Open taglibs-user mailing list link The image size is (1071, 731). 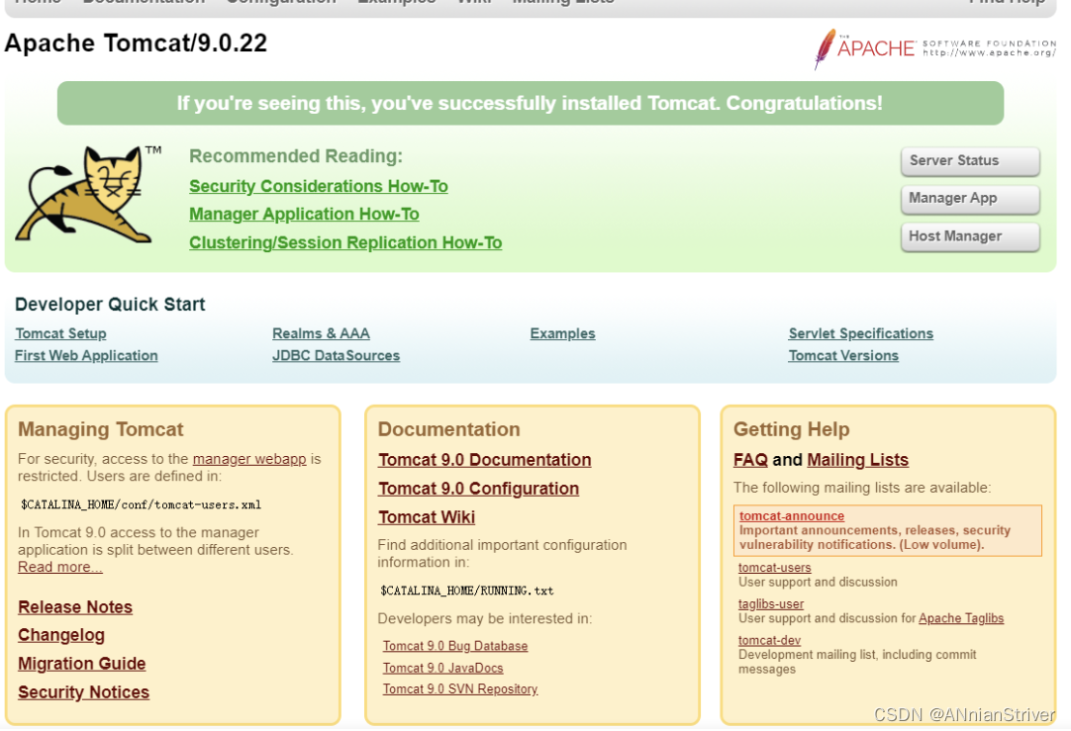click(771, 604)
